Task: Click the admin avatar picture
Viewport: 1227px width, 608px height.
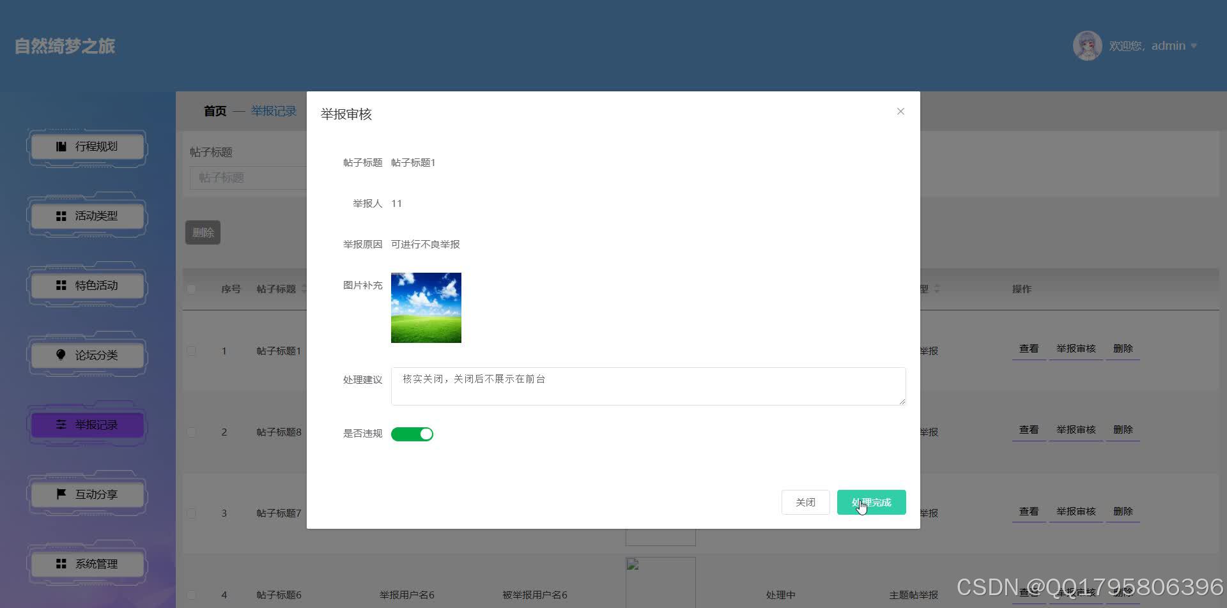Action: pos(1087,45)
